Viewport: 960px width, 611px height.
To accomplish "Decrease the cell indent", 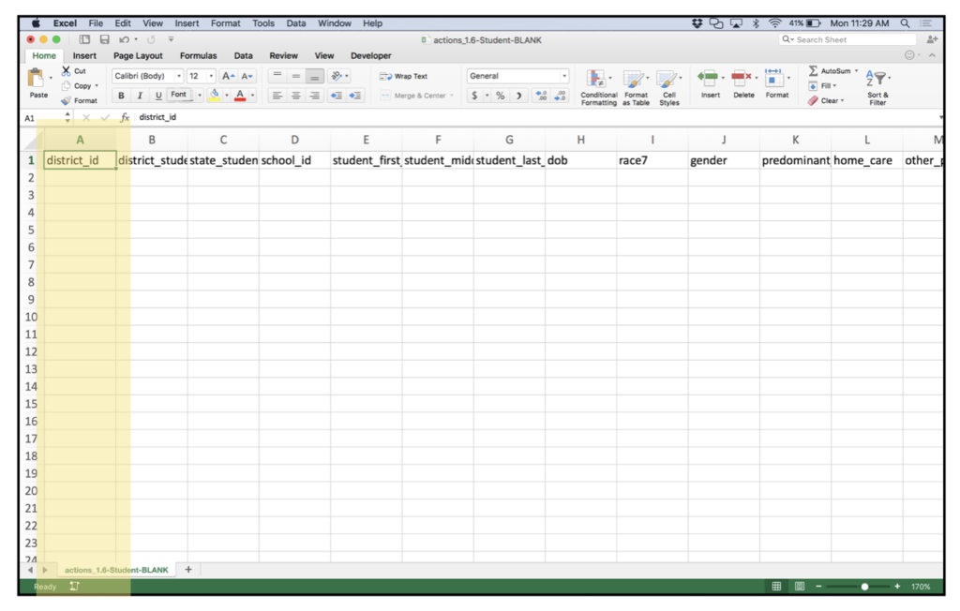I will point(337,96).
